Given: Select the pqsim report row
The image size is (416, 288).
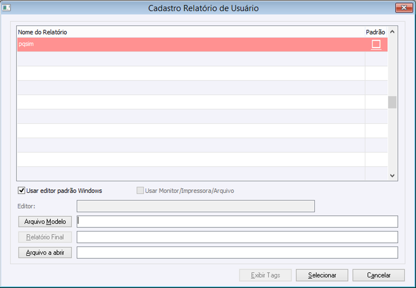Looking at the screenshot, I should 191,45.
